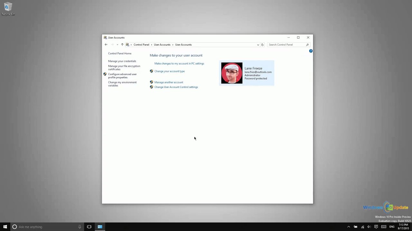Click shield icon beside Change your account type
Image resolution: width=412 pixels, height=231 pixels.
pyautogui.click(x=152, y=71)
